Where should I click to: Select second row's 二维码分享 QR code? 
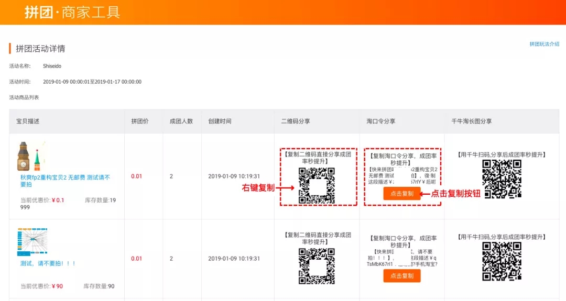pyautogui.click(x=317, y=266)
